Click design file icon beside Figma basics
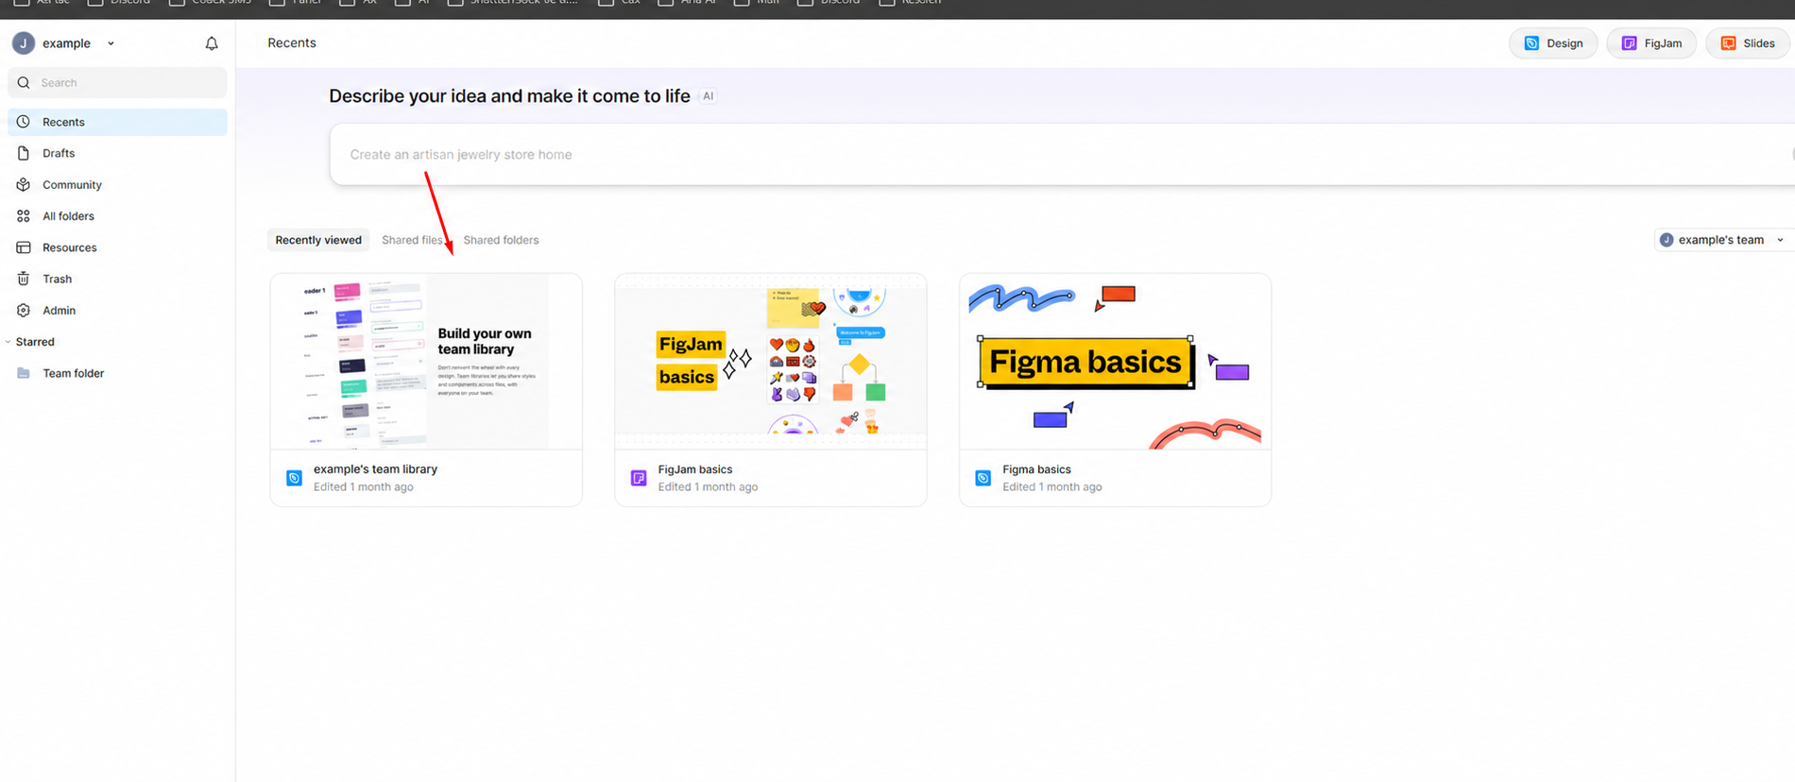The image size is (1795, 782). [983, 478]
